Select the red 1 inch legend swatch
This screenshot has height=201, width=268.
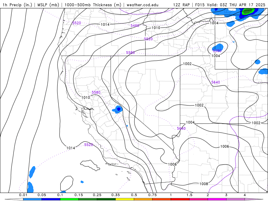coord(180,199)
